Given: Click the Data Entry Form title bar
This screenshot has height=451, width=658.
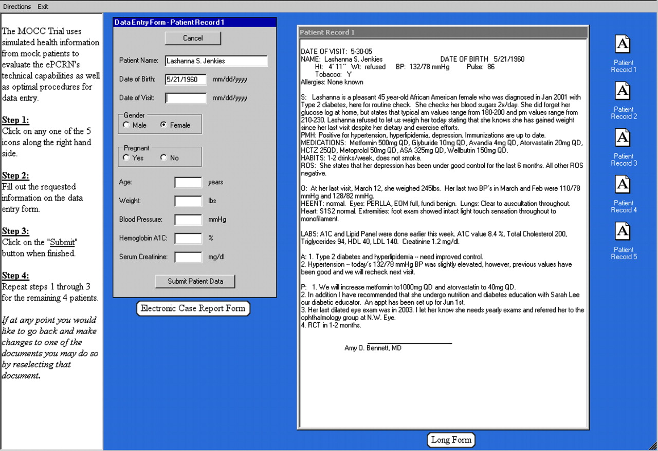Looking at the screenshot, I should [x=195, y=22].
